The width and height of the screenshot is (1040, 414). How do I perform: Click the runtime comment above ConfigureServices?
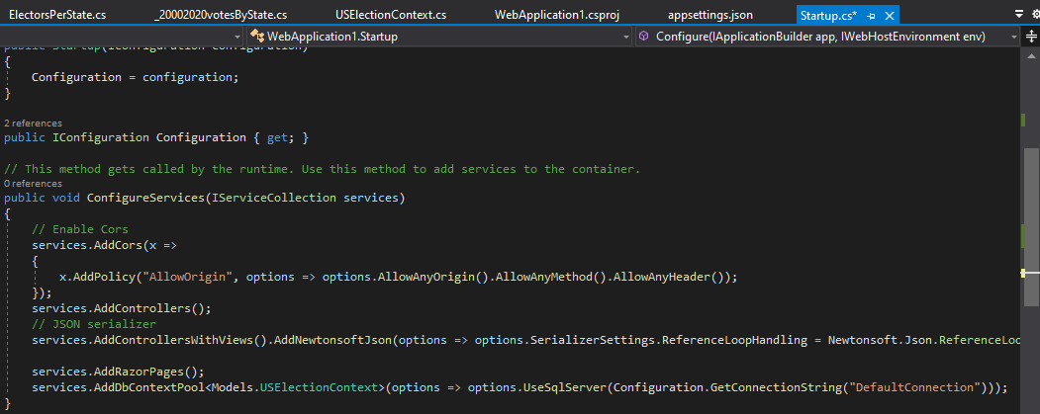tap(323, 169)
